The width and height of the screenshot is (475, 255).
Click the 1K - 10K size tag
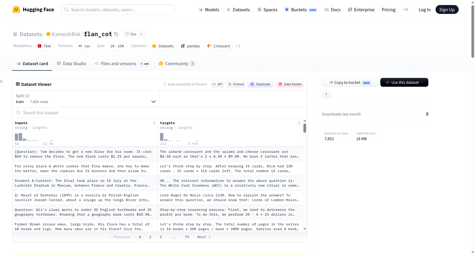click(117, 46)
